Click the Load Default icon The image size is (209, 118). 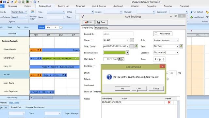click(192, 17)
